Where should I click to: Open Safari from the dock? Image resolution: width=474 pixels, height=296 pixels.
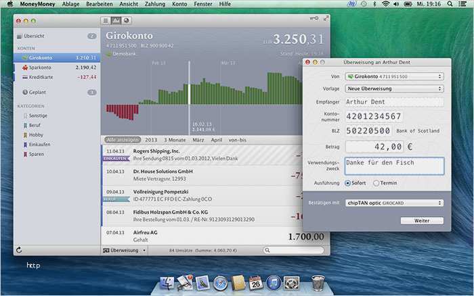coord(220,283)
